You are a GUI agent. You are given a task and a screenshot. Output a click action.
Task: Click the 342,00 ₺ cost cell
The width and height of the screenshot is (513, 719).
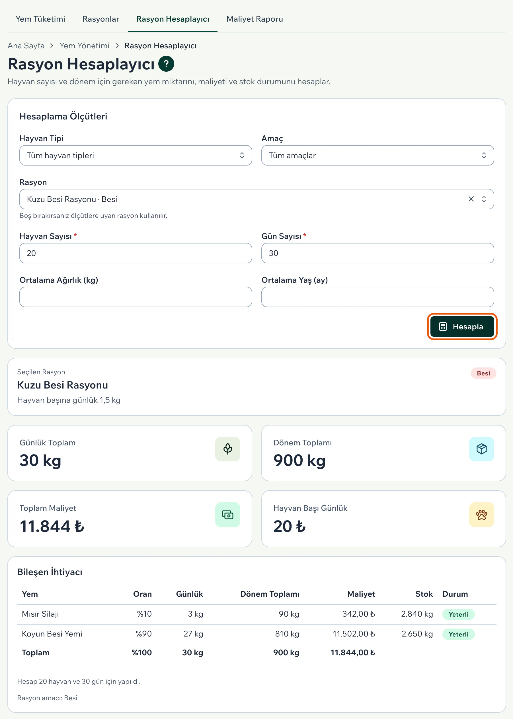coord(359,614)
